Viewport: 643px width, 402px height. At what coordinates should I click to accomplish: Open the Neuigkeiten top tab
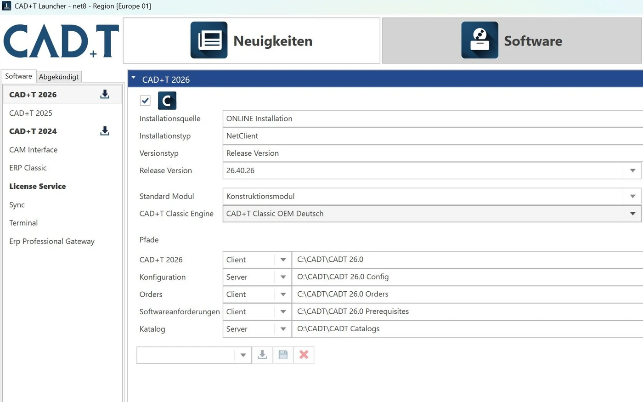coord(252,40)
